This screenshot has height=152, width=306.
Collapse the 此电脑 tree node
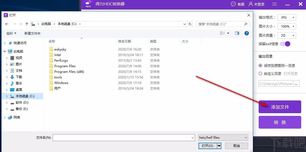point(5,52)
